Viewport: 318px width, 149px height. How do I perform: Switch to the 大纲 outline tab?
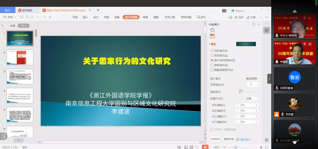(13, 26)
